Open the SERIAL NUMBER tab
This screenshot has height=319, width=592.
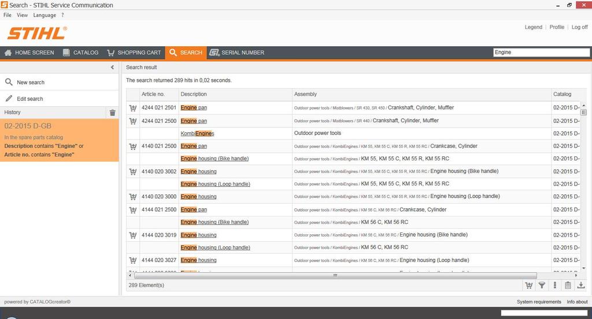237,52
